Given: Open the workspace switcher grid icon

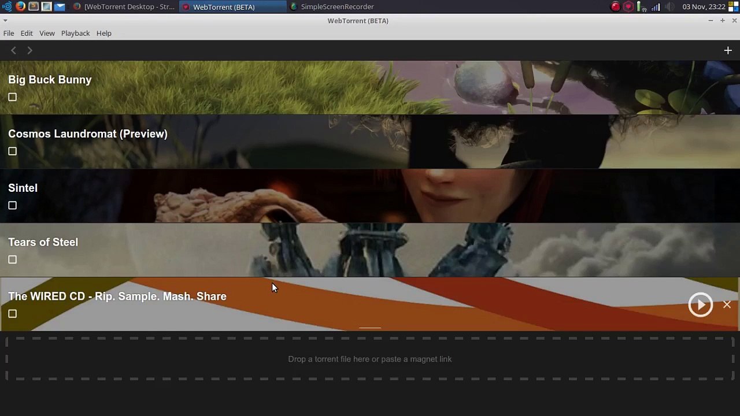Looking at the screenshot, I should (x=733, y=6).
